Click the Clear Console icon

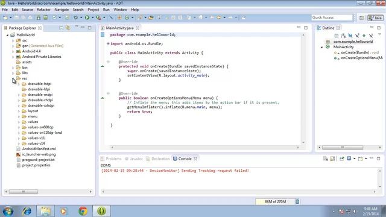[326, 159]
